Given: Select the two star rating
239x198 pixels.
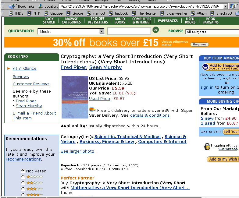Looking at the screenshot, I should [23, 183].
